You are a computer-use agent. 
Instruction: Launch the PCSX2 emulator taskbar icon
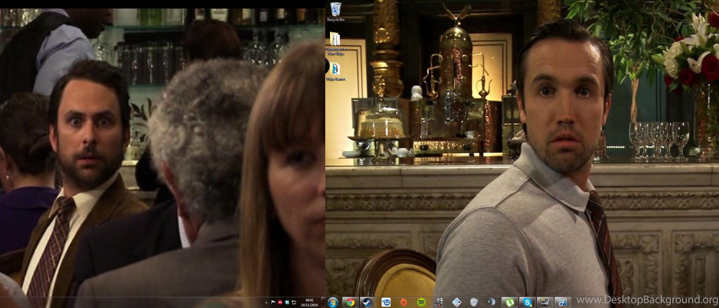click(457, 302)
